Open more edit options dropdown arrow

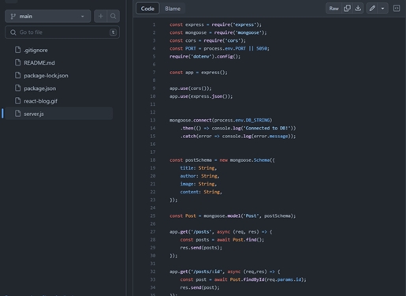tap(382, 9)
